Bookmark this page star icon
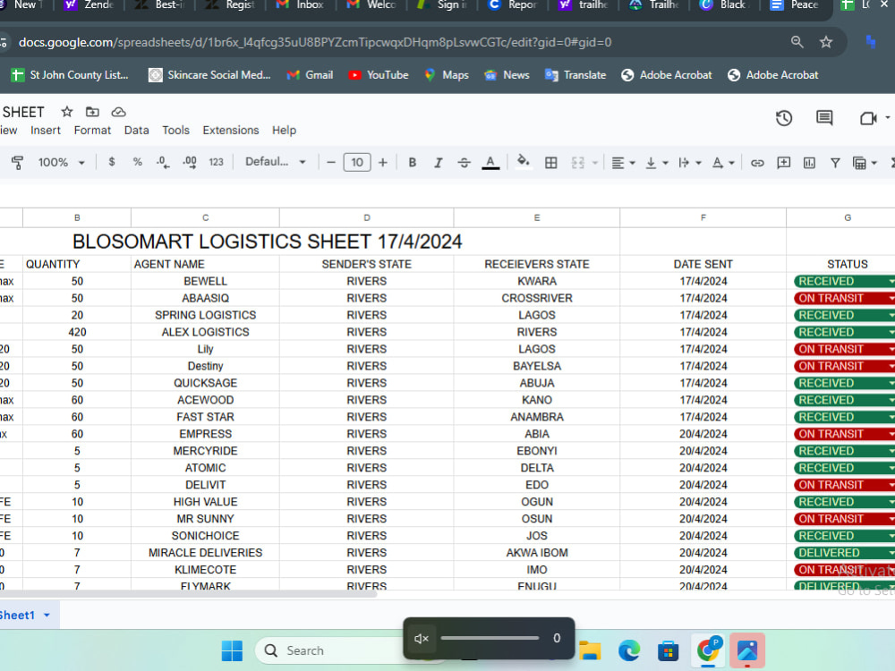Image resolution: width=895 pixels, height=671 pixels. (x=826, y=42)
